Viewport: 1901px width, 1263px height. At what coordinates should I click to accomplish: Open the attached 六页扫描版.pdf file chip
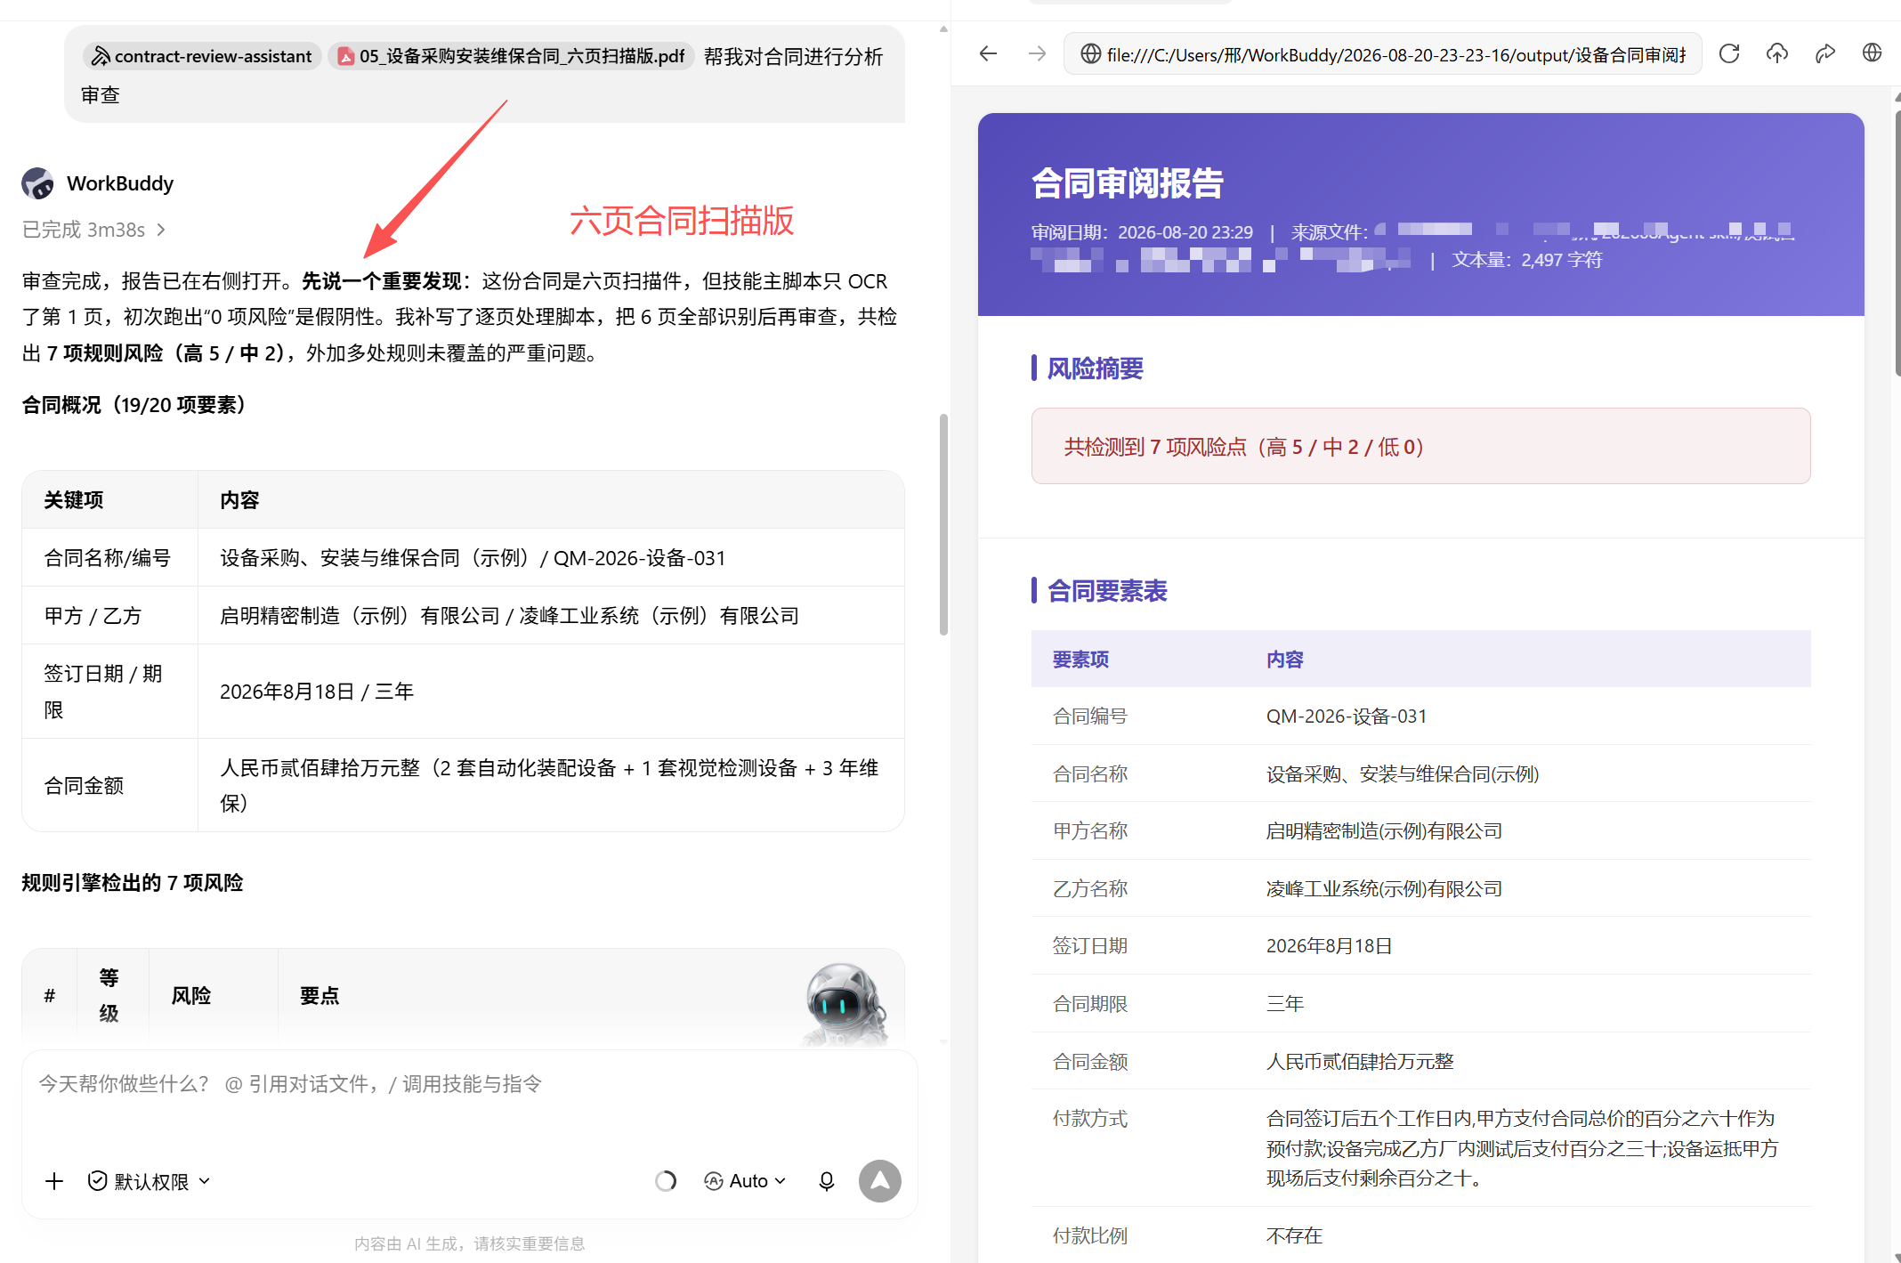click(512, 56)
